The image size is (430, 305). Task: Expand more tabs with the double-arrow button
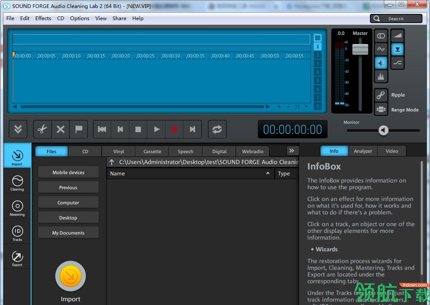tap(292, 151)
